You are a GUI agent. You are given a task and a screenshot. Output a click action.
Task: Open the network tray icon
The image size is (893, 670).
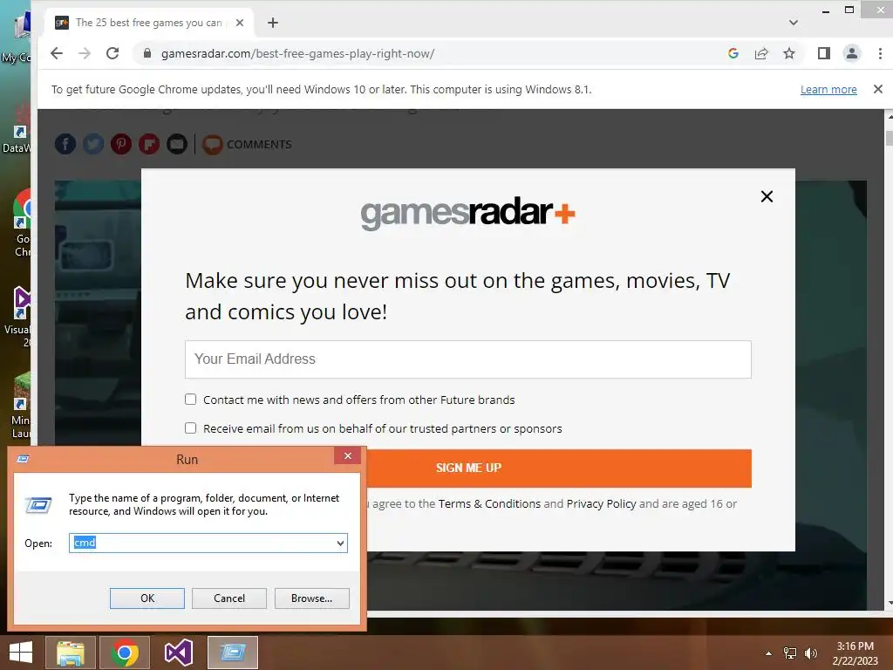(790, 653)
